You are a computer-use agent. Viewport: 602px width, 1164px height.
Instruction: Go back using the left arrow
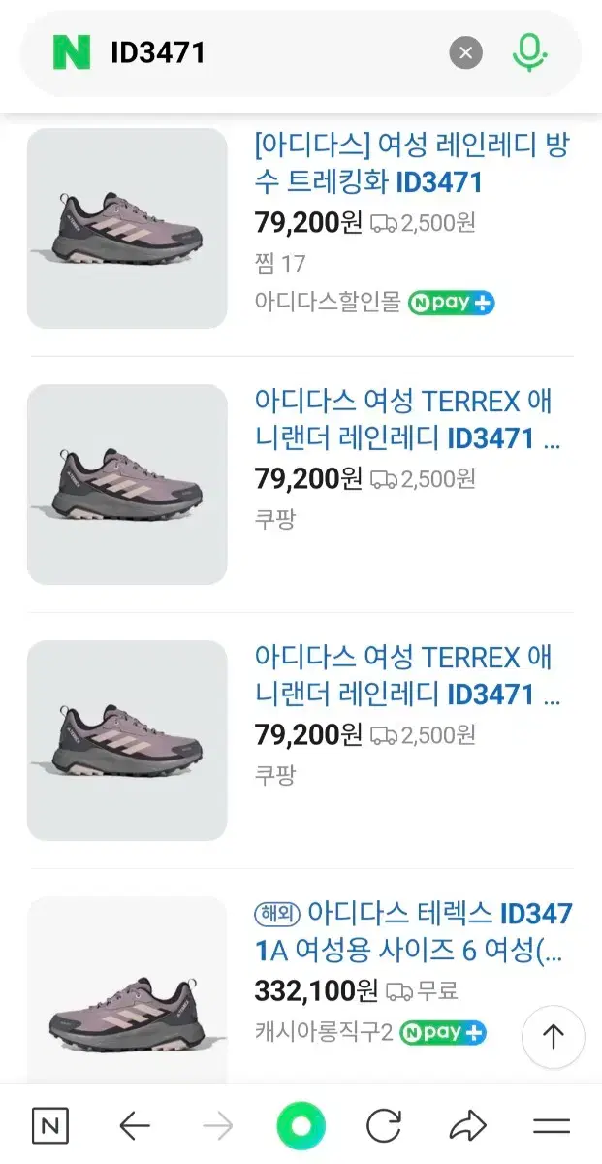[133, 1126]
